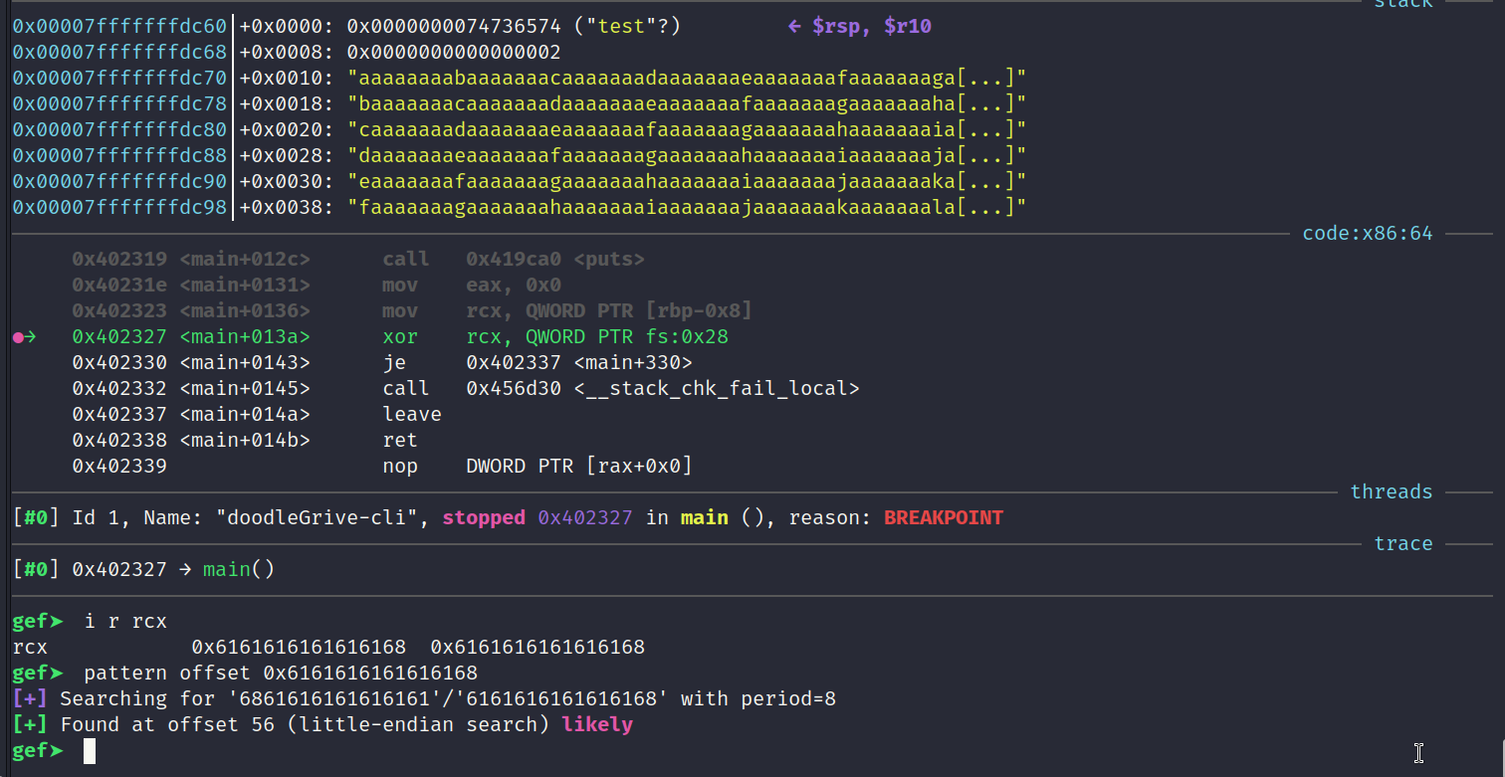Click the gef prompt cursor block
Image resolution: width=1505 pixels, height=777 pixels.
90,751
